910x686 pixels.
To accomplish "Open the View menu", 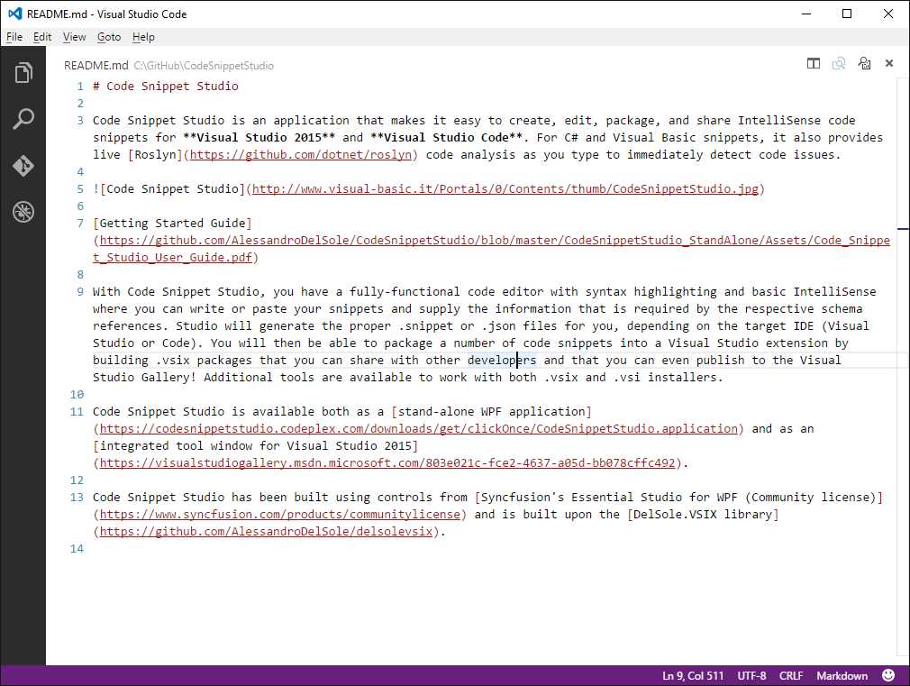I will coord(74,37).
